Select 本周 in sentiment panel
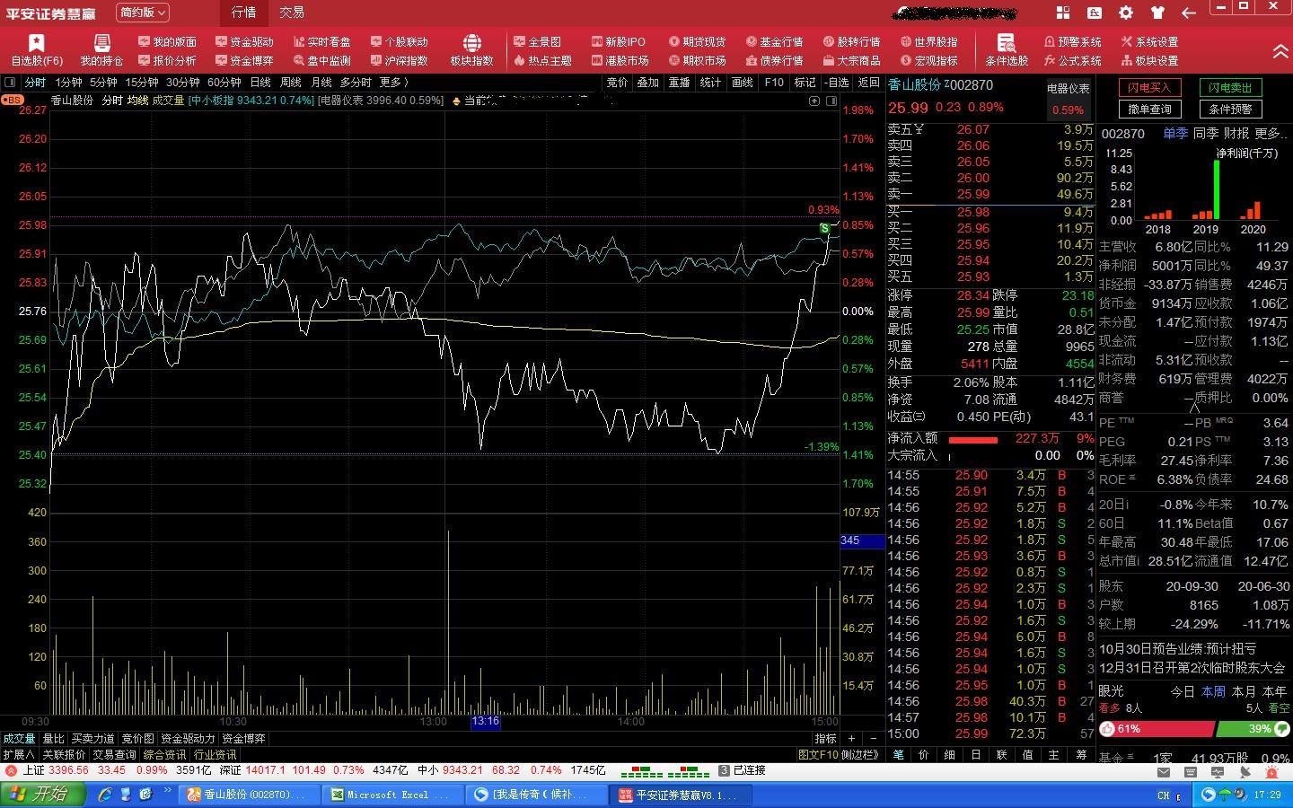Viewport: 1293px width, 808px height. pyautogui.click(x=1213, y=691)
